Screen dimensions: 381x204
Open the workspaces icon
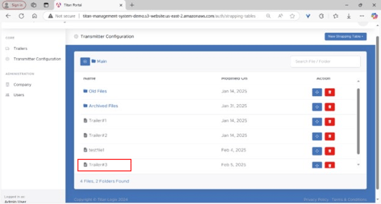pyautogui.click(x=34, y=5)
